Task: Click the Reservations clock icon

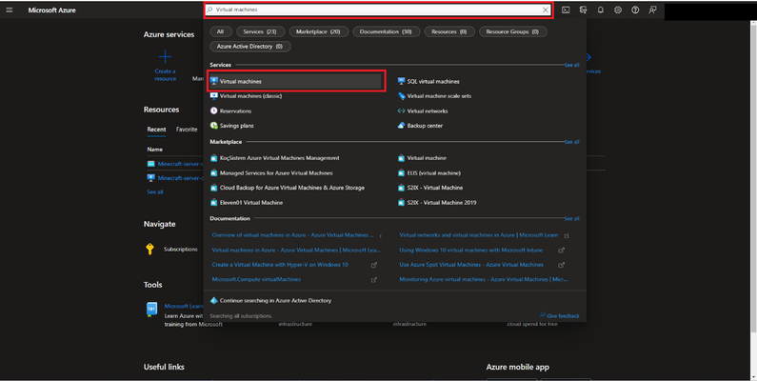Action: [214, 110]
